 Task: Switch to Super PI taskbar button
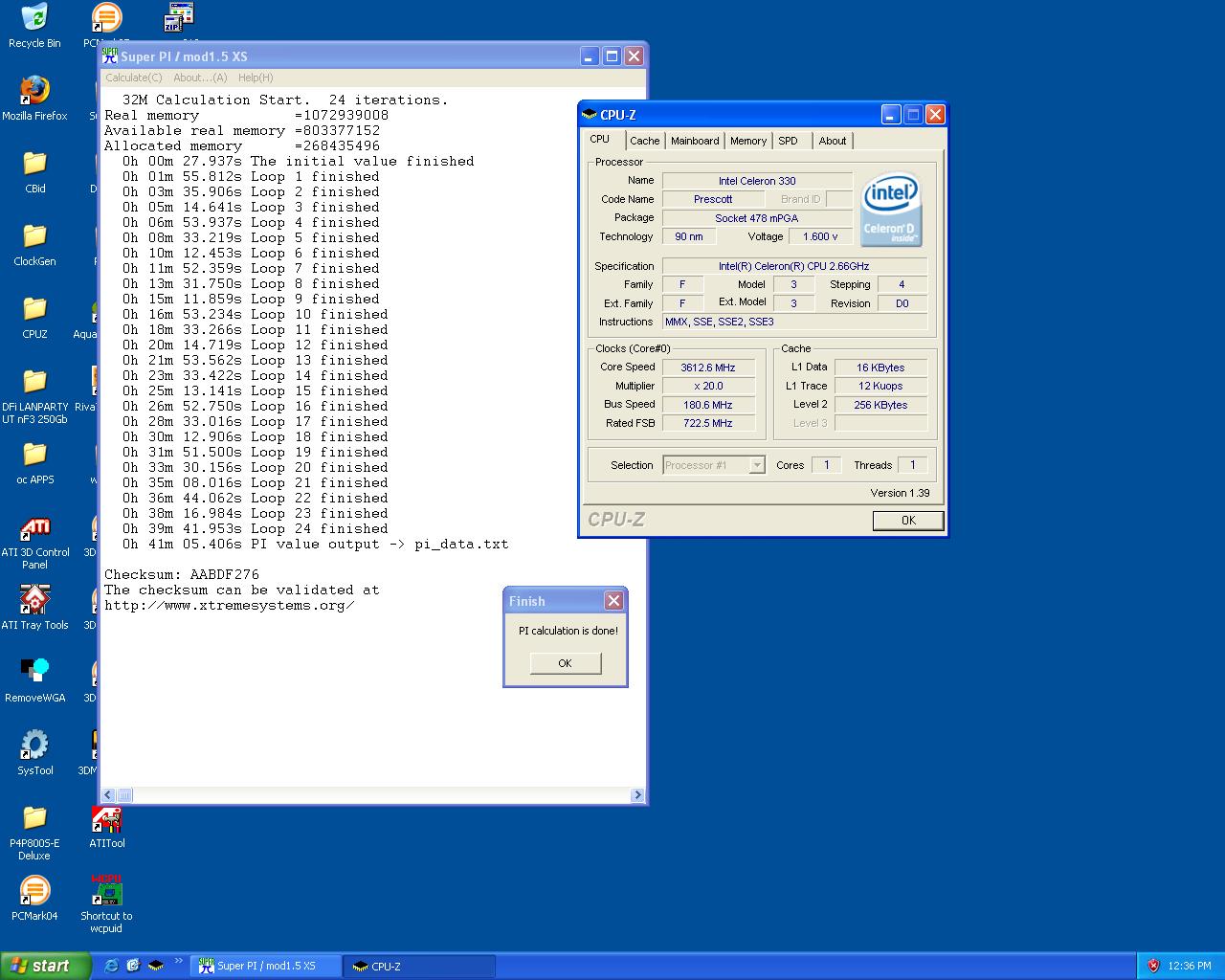[x=266, y=966]
